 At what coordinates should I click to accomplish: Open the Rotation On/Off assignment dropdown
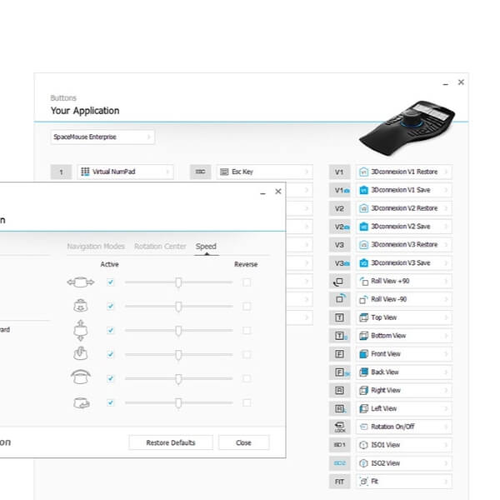pos(404,427)
